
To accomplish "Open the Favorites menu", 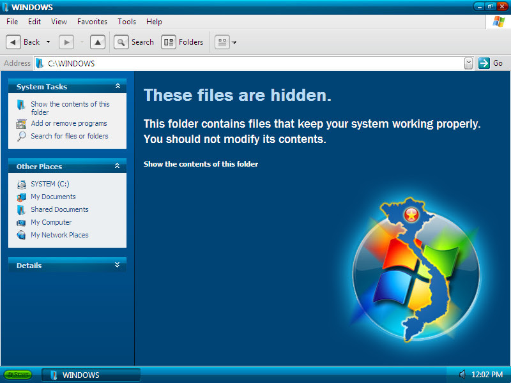I will [x=92, y=22].
